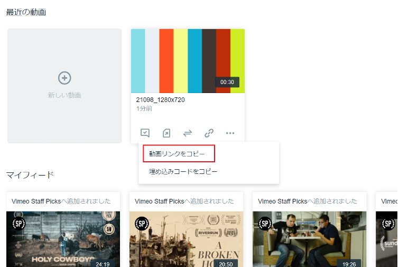
Task: Select '動画リンクをコピー' from the menu
Action: pyautogui.click(x=177, y=154)
